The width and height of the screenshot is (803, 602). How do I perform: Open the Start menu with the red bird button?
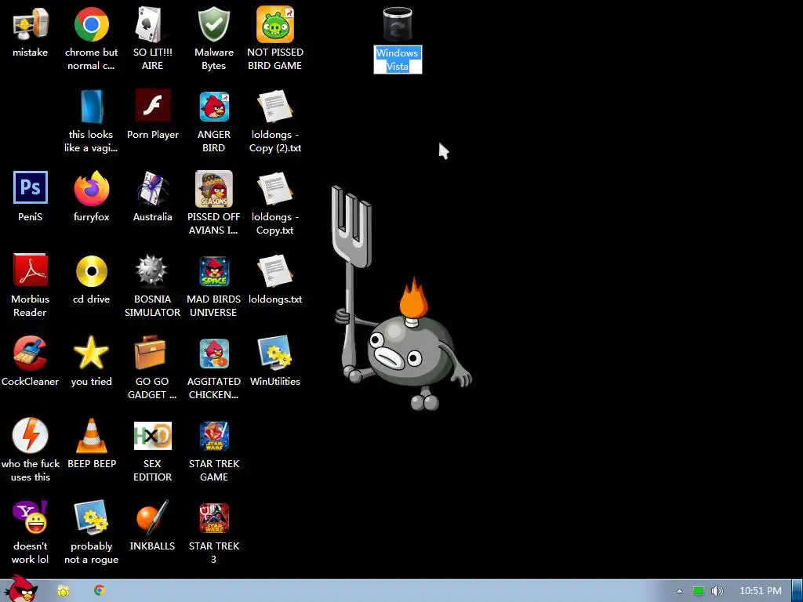[x=20, y=589]
